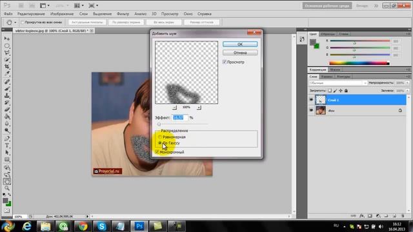Select the 3D Rotate tool
Screen dimensions: 413x232
point(7,168)
